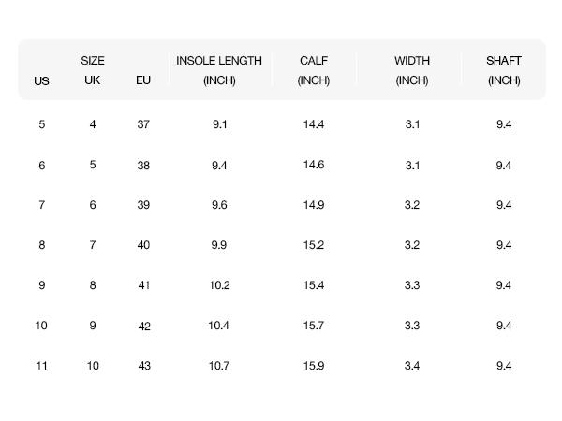This screenshot has width=562, height=421.
Task: Click the 15.9 calf value
Action: click(x=314, y=366)
